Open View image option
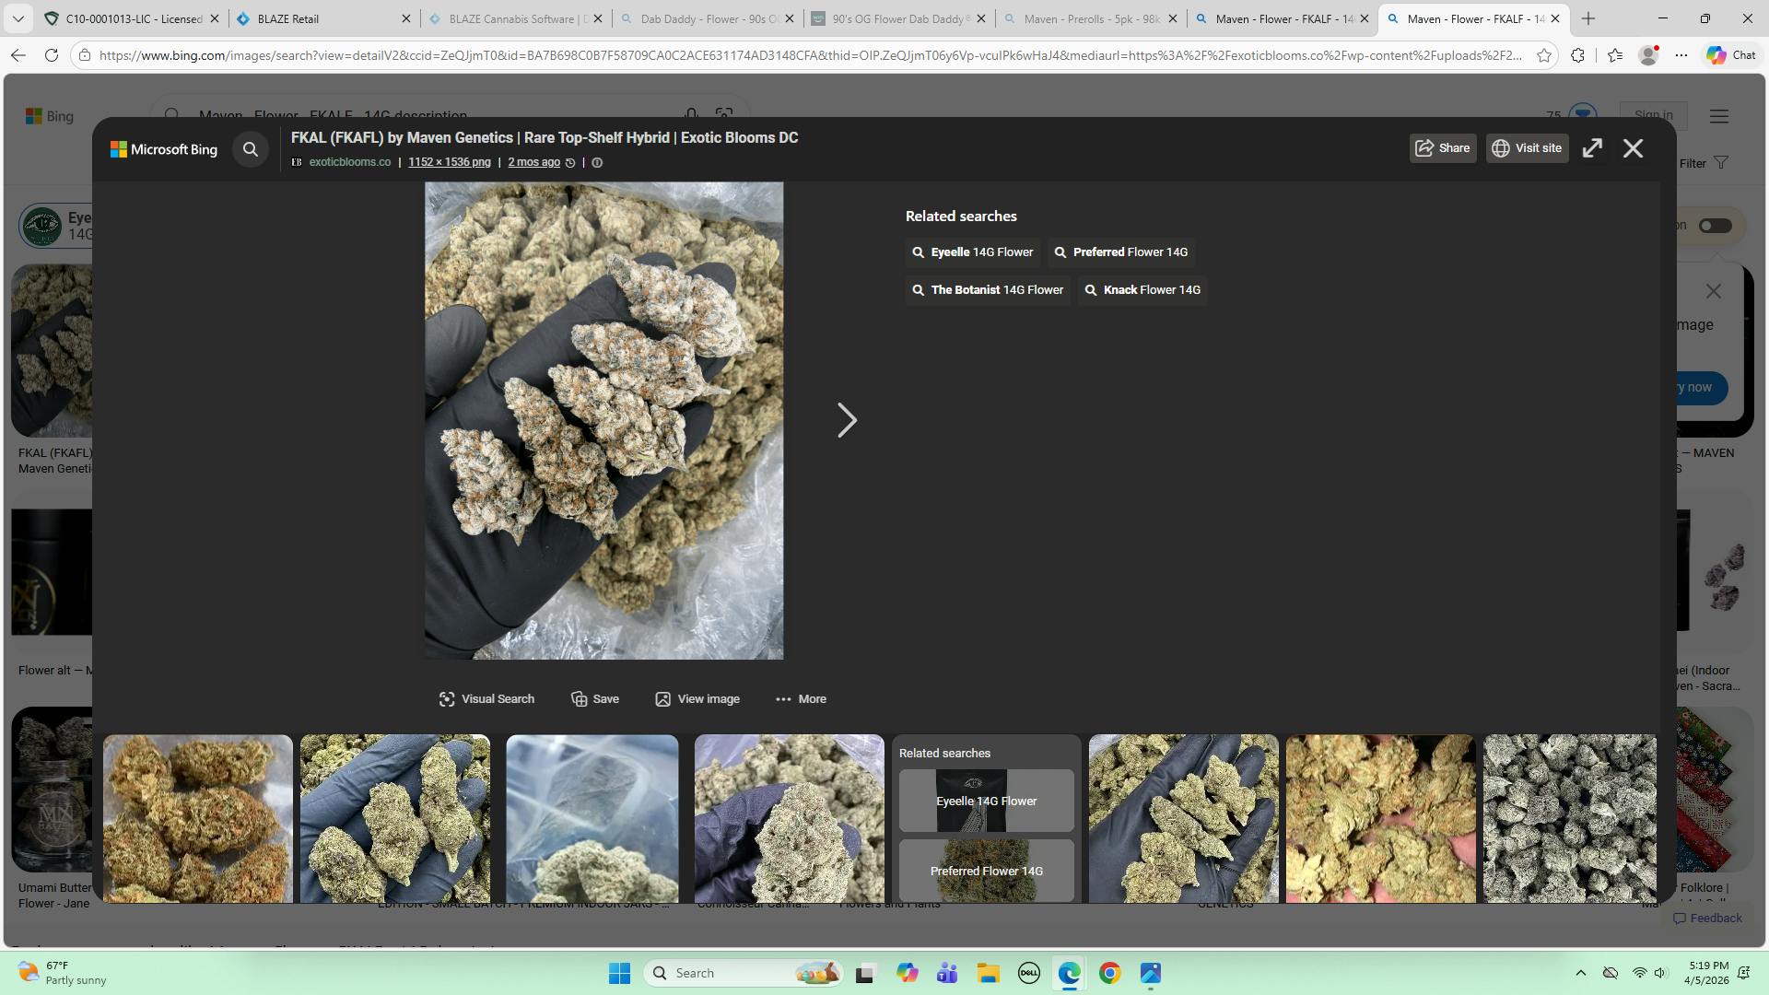 coord(697,699)
